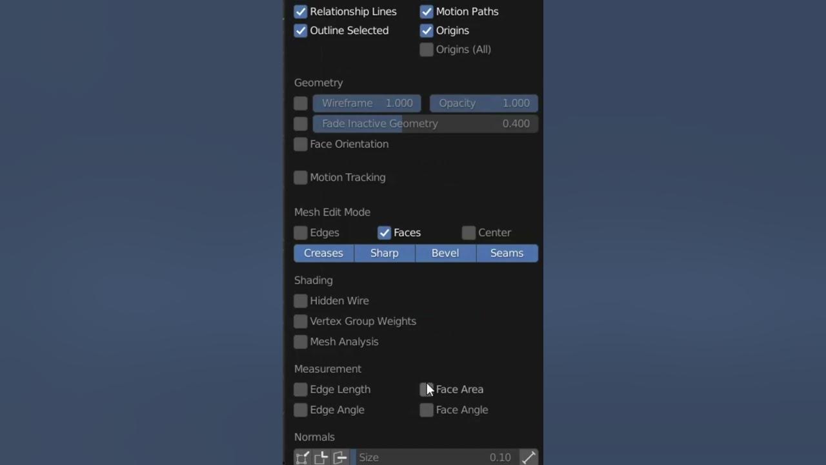
Task: Toggle the Creases button
Action: point(324,253)
